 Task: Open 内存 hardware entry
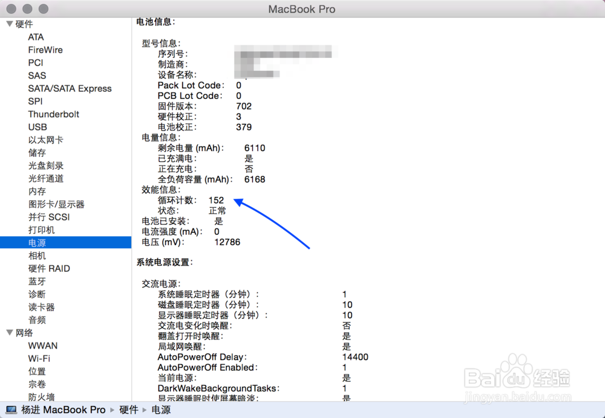pyautogui.click(x=37, y=191)
